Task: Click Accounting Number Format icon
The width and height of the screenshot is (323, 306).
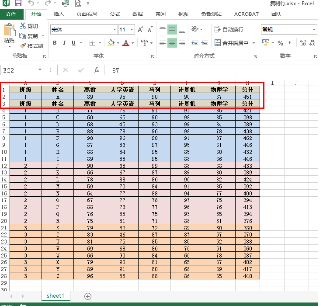Action: click(x=266, y=43)
